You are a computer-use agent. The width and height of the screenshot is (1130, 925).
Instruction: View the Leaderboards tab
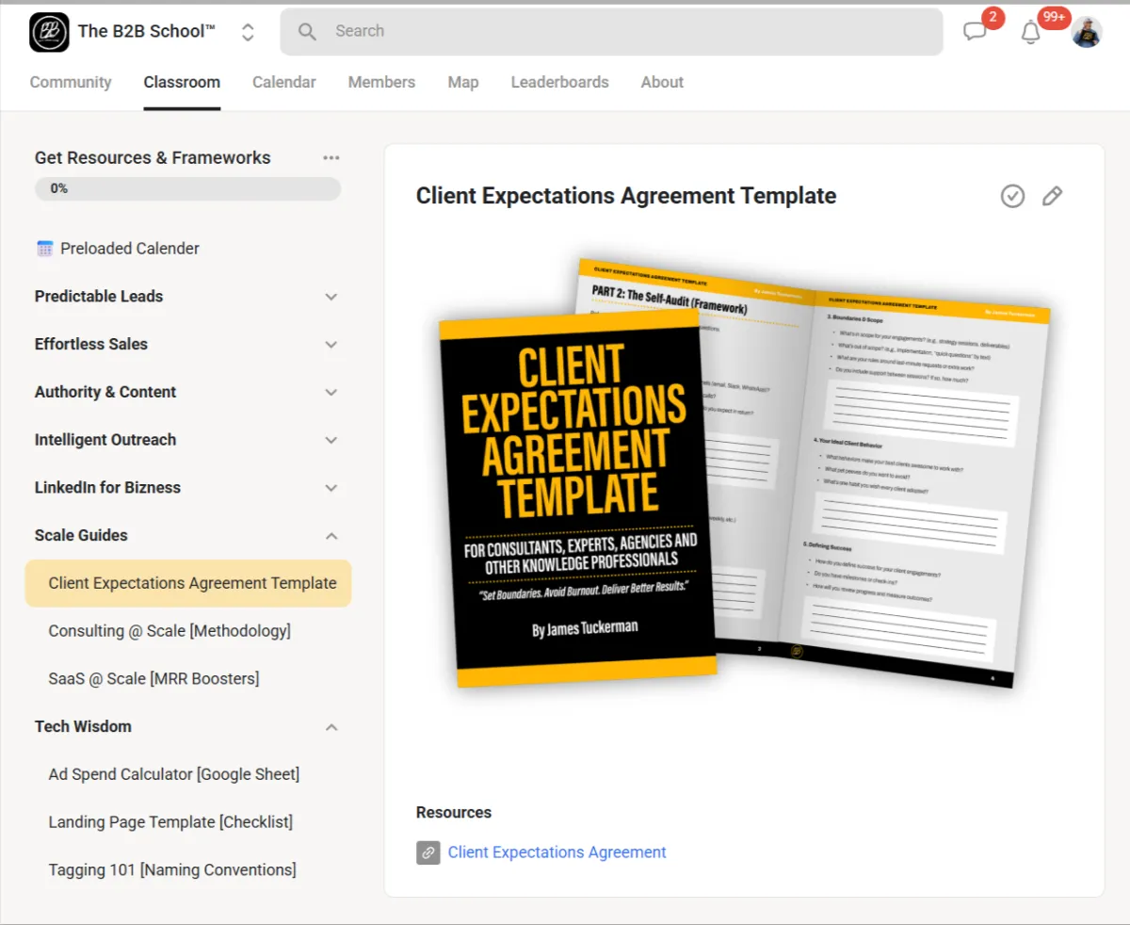click(560, 82)
